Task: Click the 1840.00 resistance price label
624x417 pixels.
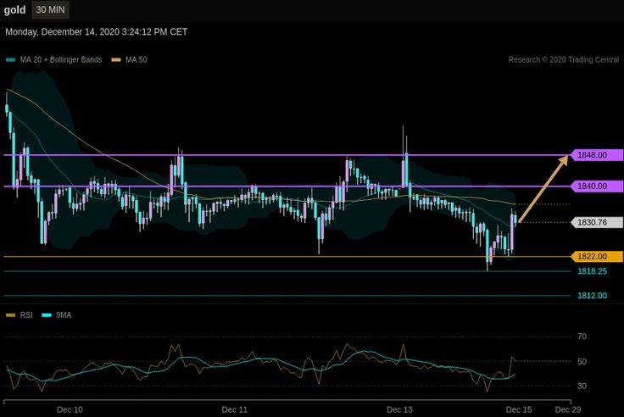Action: (x=597, y=186)
